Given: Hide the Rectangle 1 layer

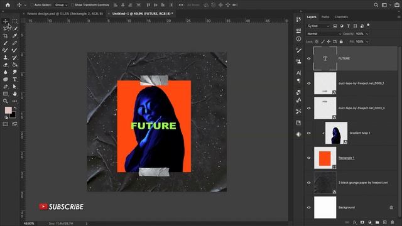Looking at the screenshot, I should pyautogui.click(x=308, y=158).
